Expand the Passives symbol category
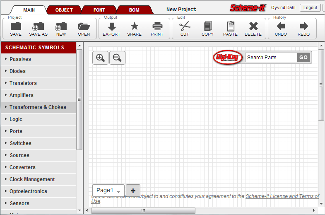Viewport: 325px width, 215px height. (20, 59)
